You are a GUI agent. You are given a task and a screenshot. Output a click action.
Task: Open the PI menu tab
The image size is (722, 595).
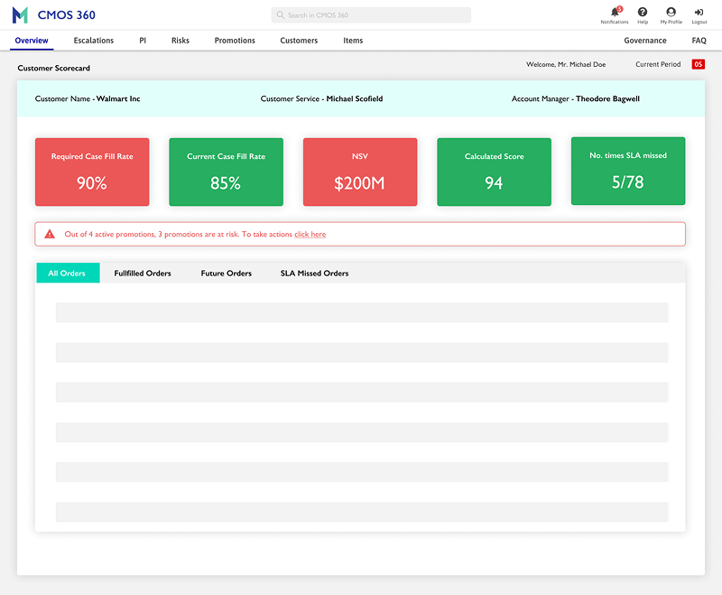[143, 41]
